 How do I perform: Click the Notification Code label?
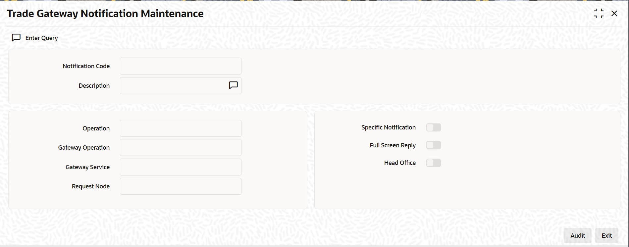tap(86, 66)
